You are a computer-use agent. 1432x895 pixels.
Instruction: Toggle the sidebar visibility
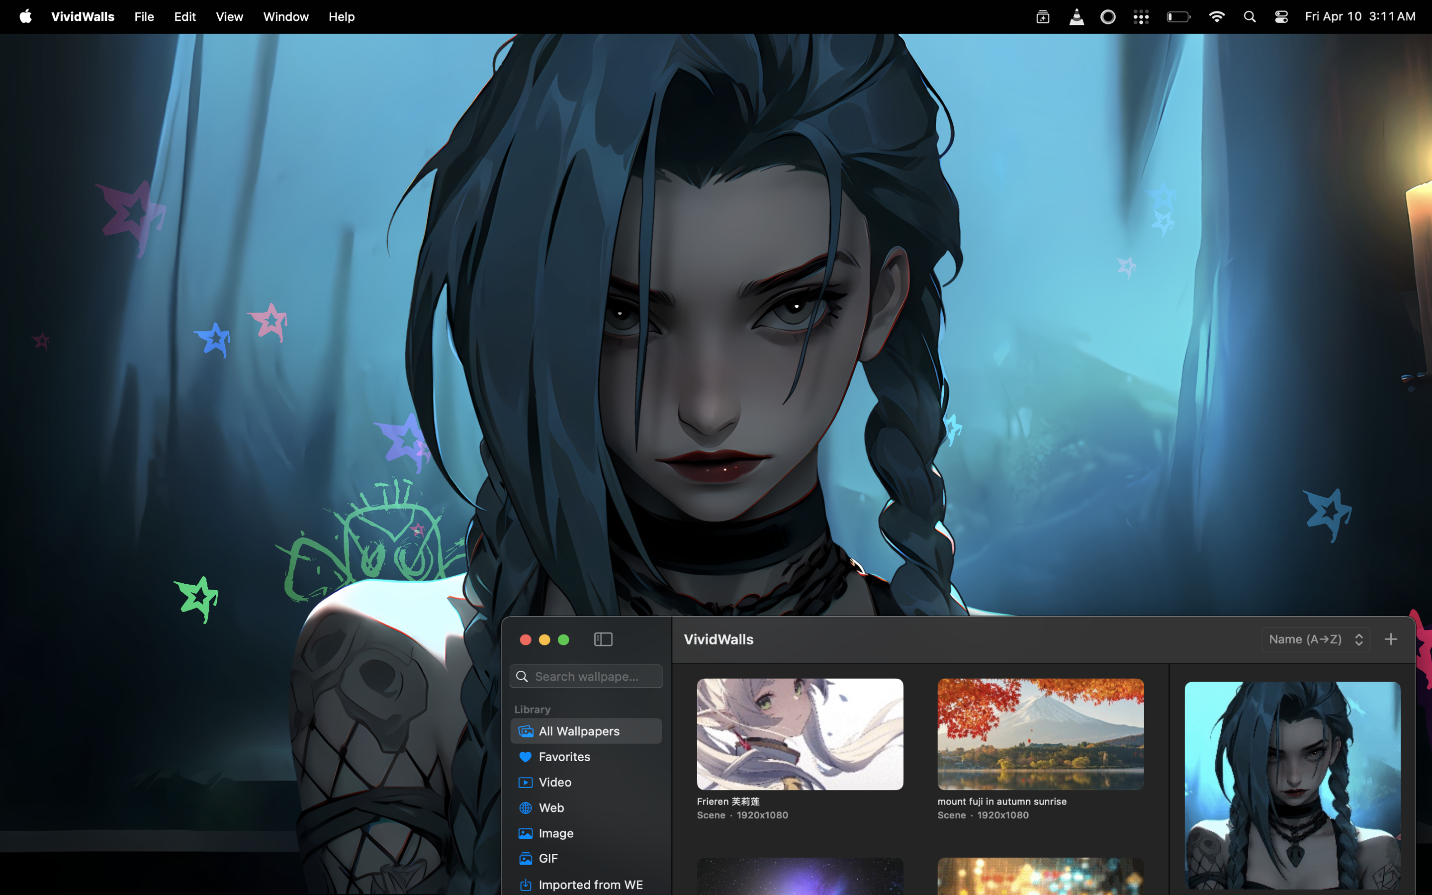tap(603, 639)
